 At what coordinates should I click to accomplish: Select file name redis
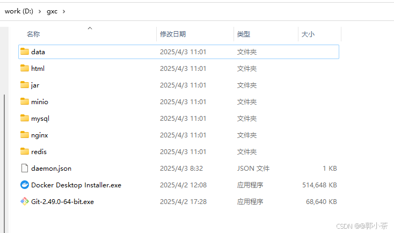click(39, 152)
